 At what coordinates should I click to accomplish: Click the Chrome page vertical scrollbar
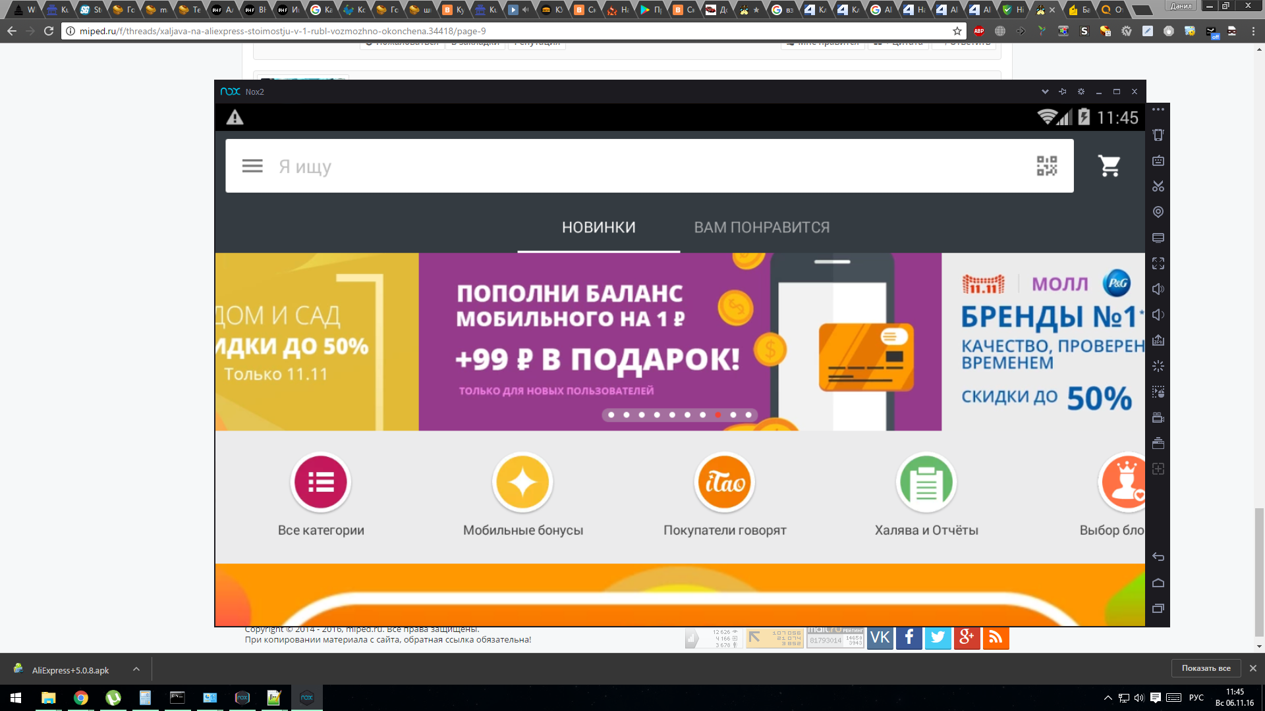[x=1259, y=573]
